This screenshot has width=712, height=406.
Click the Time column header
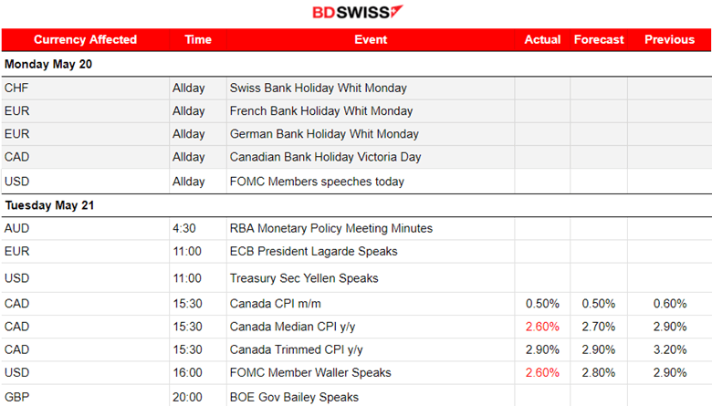tap(198, 40)
